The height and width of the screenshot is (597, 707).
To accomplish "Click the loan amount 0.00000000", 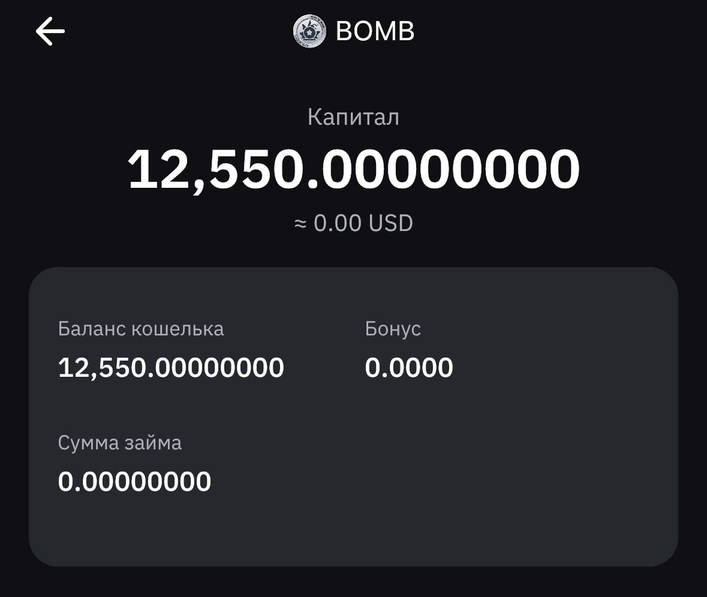I will [134, 482].
